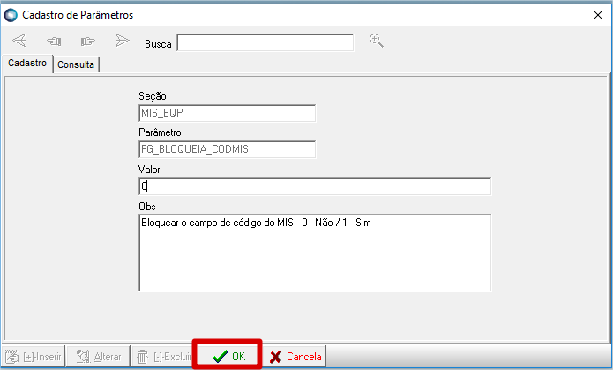Viewport: 613px width, 370px height.
Task: Click the Seção field MIS_EQP
Action: coord(227,113)
